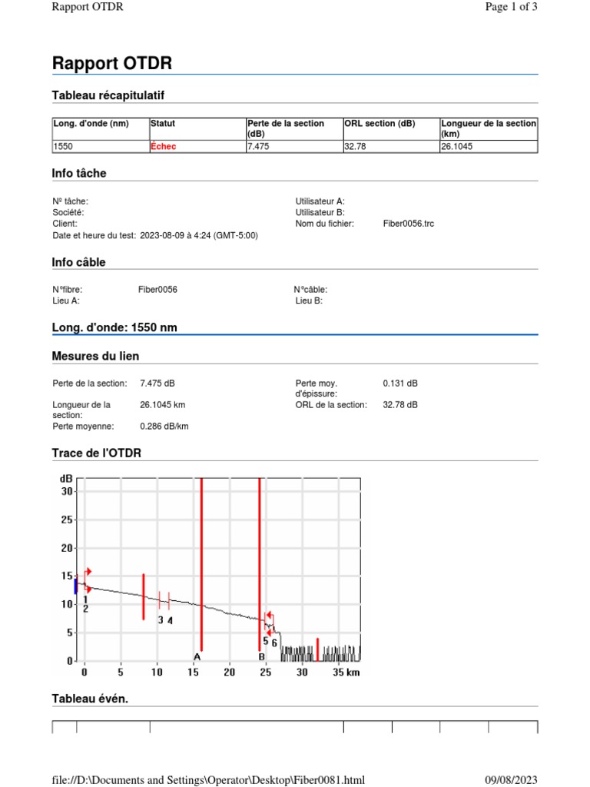
Task: Click the '32.78' ORL section cell
Action: [x=391, y=147]
